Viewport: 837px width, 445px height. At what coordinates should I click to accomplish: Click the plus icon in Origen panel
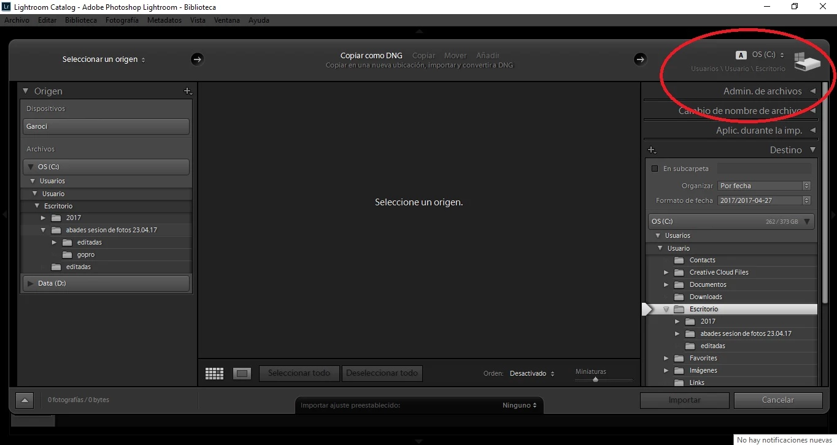[x=188, y=91]
